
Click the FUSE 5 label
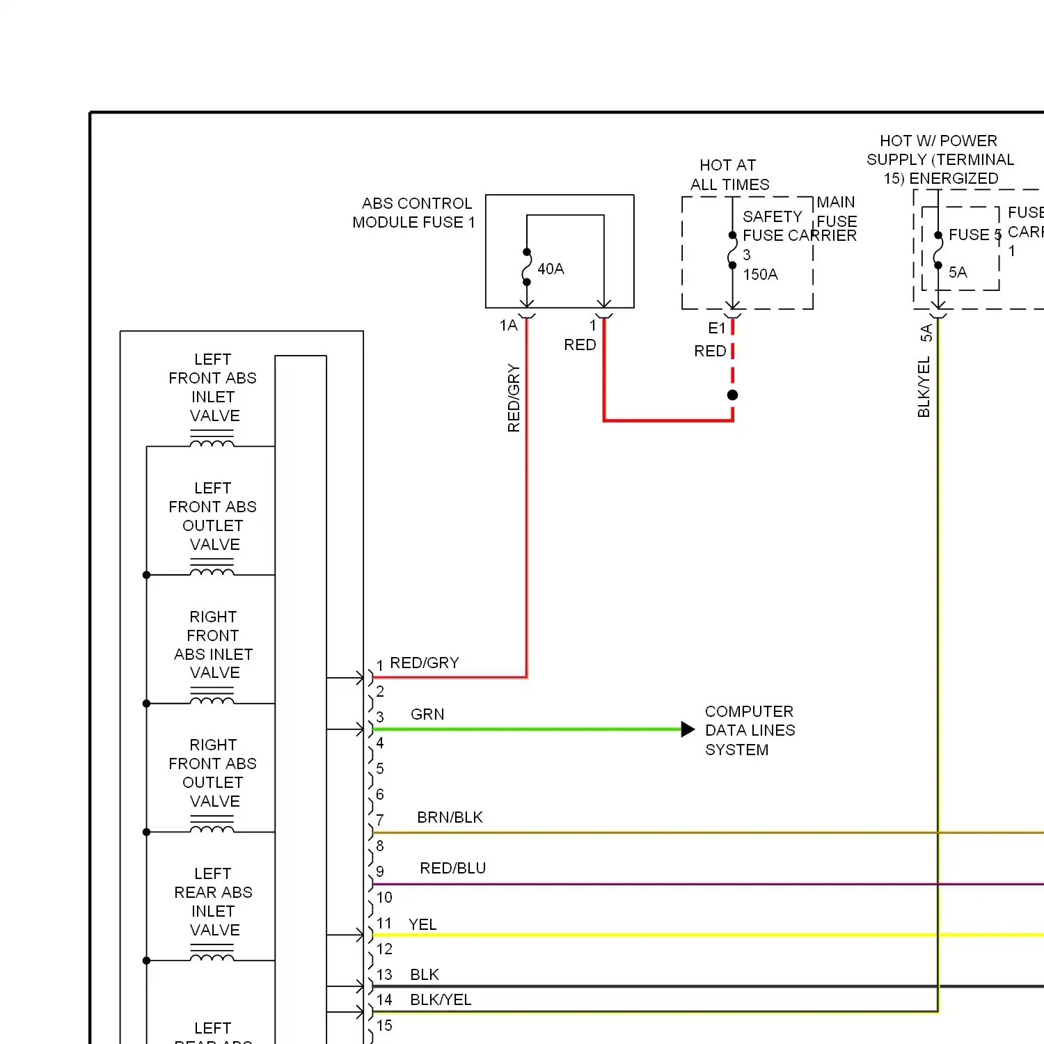(x=975, y=235)
